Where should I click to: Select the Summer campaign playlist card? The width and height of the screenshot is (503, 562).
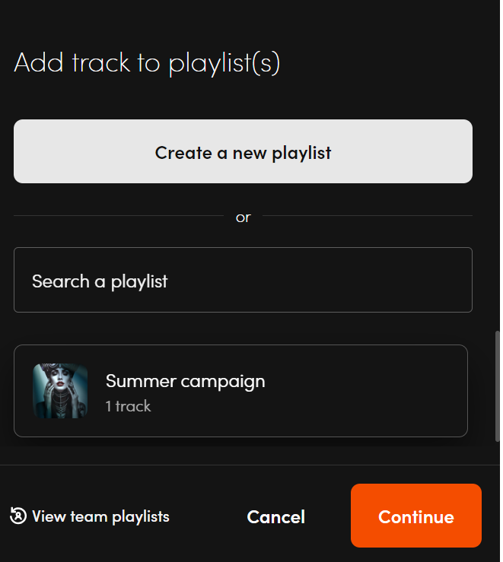click(x=240, y=391)
